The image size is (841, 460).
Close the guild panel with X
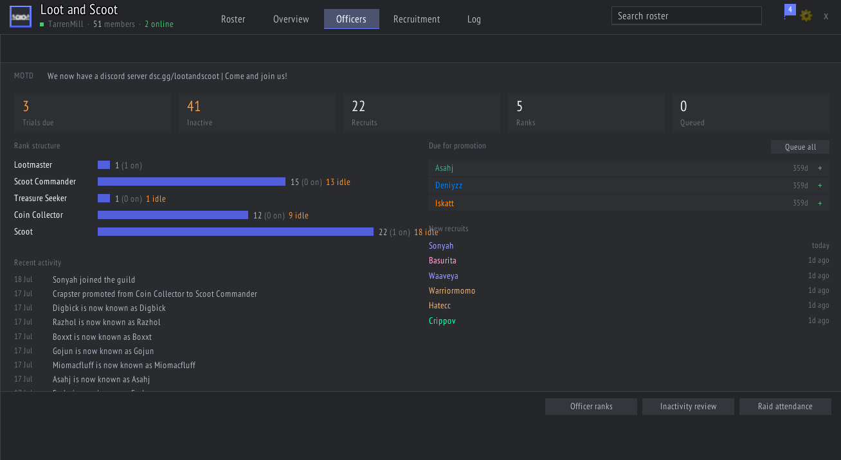tap(826, 16)
